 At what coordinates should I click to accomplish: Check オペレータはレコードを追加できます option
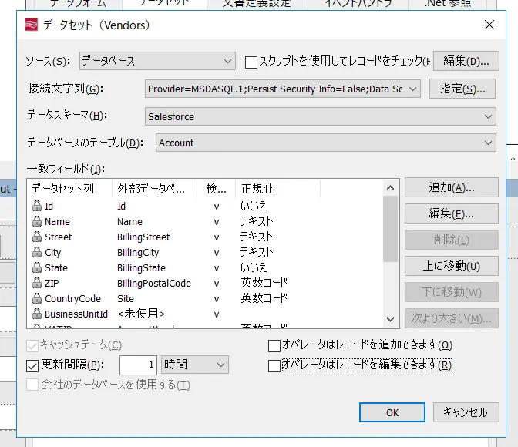[x=274, y=346]
